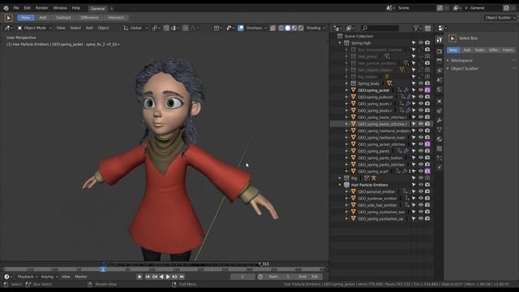
Task: Open the Modifiers wrench properties tab
Action: point(440,120)
